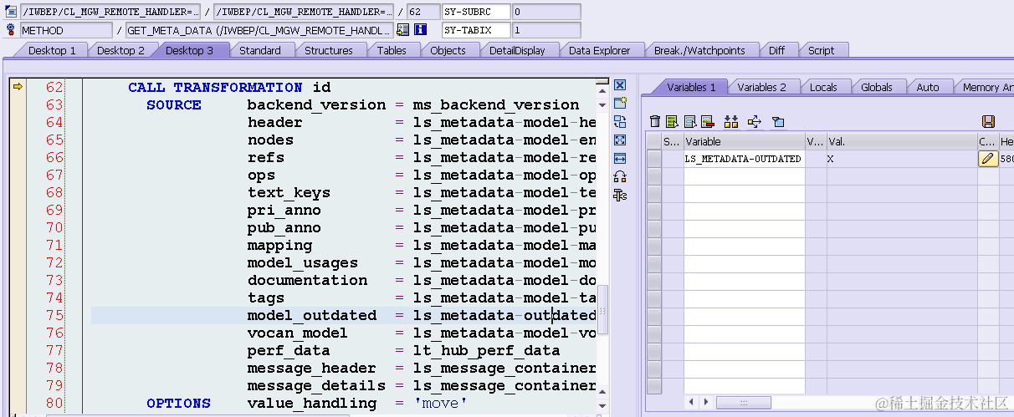Open the Data Explorer tab
1014x417 pixels.
click(x=599, y=50)
